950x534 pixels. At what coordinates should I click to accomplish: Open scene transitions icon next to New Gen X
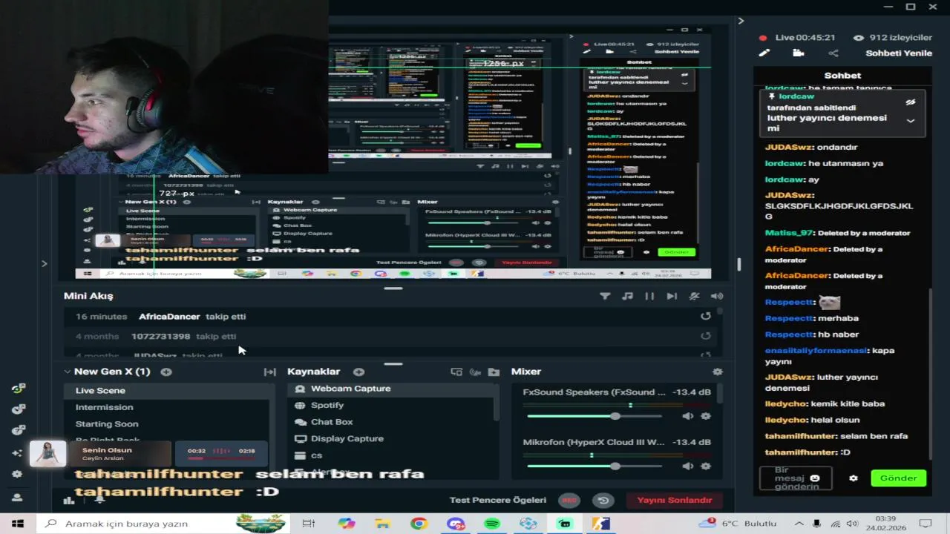click(x=270, y=372)
